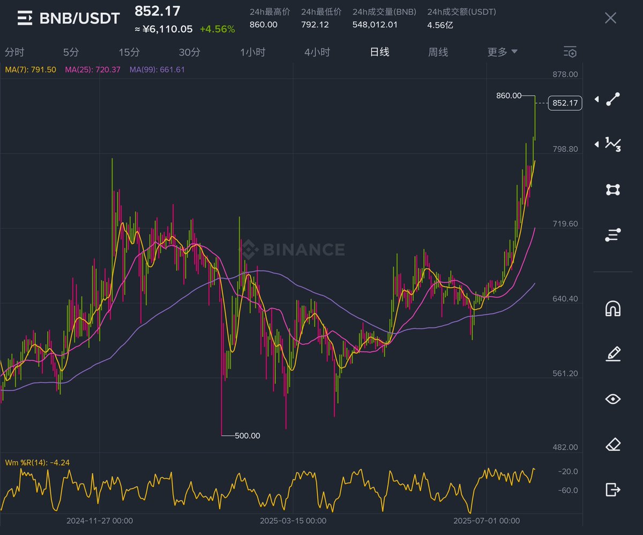Click the MA(99): 661.61 indicator label

pyautogui.click(x=157, y=70)
